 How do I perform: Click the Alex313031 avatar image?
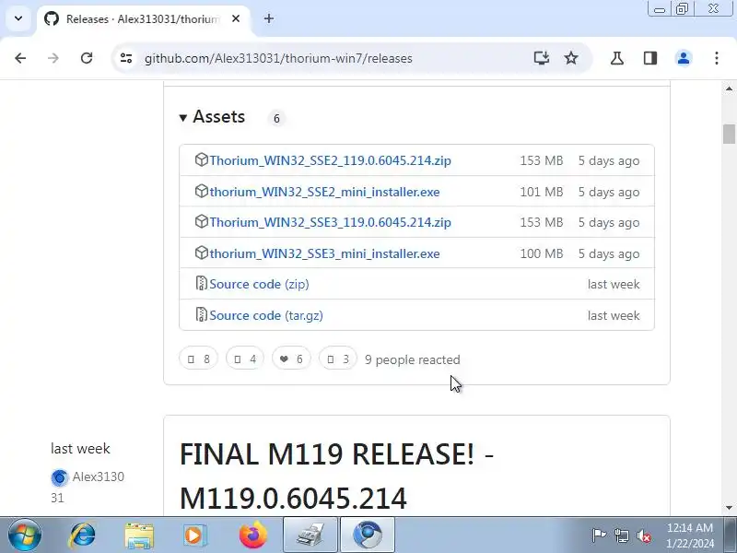tap(59, 477)
